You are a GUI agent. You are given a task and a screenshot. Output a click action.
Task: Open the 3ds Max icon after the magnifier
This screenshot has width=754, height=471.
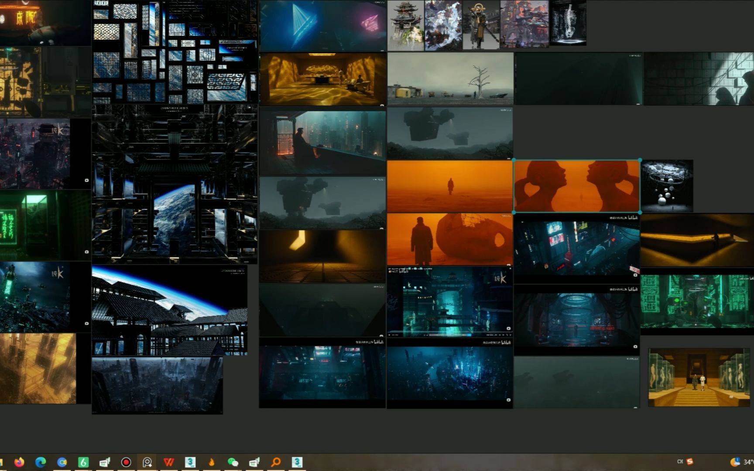[297, 462]
